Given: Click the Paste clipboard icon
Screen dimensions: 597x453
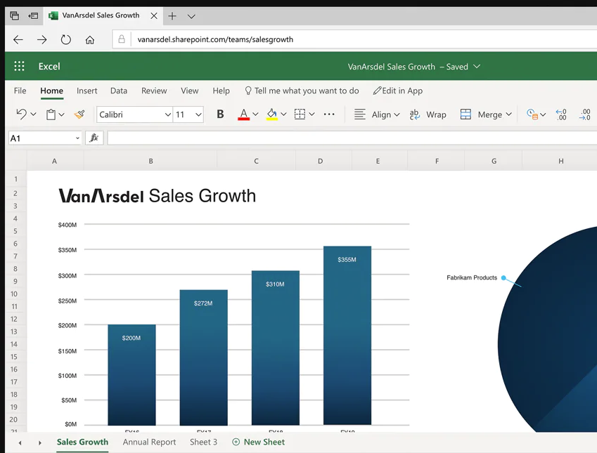Looking at the screenshot, I should 51,114.
